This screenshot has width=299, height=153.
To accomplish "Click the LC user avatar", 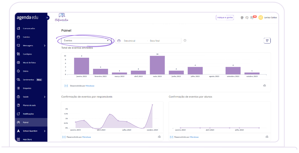I will (260, 18).
